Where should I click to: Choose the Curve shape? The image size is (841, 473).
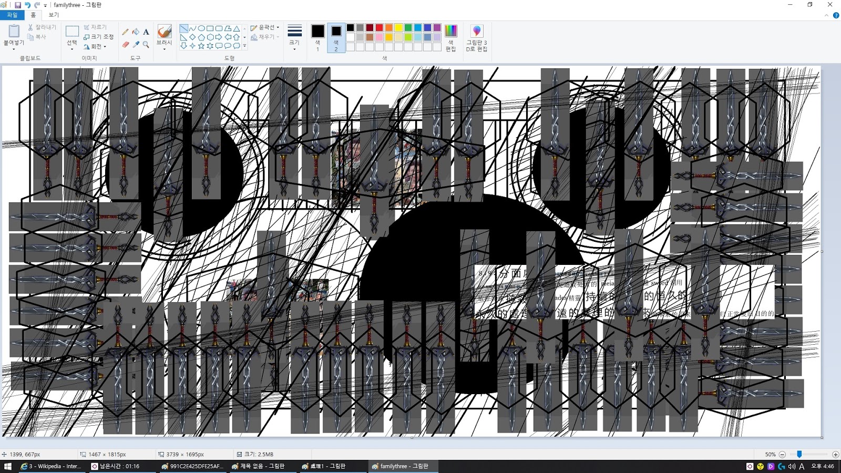(x=192, y=28)
